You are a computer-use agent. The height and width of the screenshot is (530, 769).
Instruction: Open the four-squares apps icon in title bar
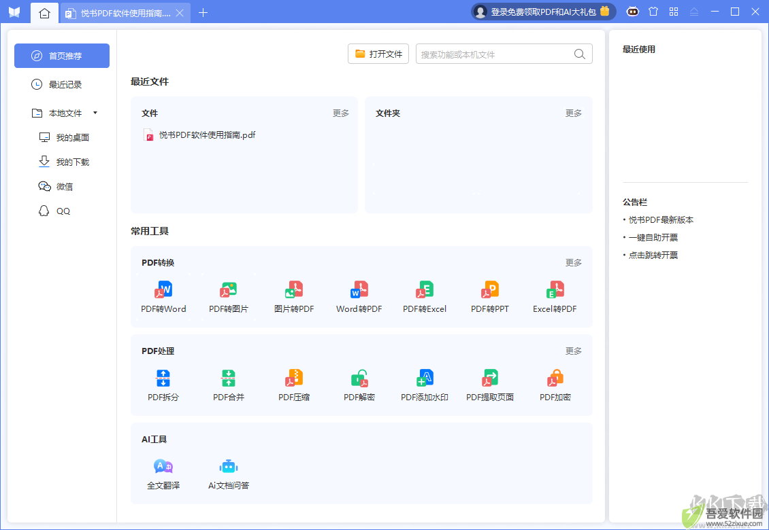674,12
